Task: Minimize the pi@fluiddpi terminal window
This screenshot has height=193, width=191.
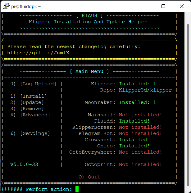Action: [145, 6]
